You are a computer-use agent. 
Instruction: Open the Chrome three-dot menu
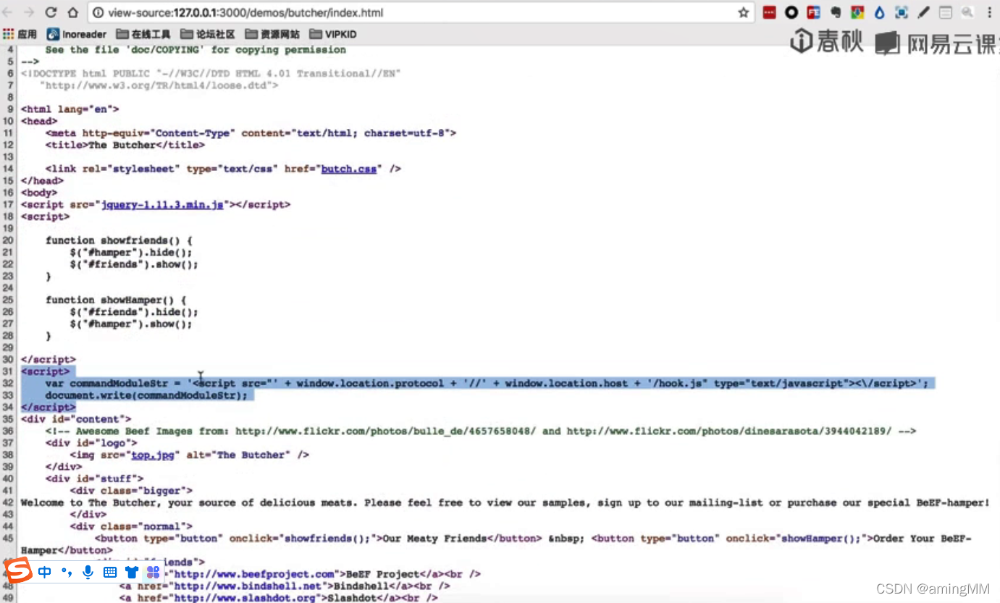(x=990, y=12)
